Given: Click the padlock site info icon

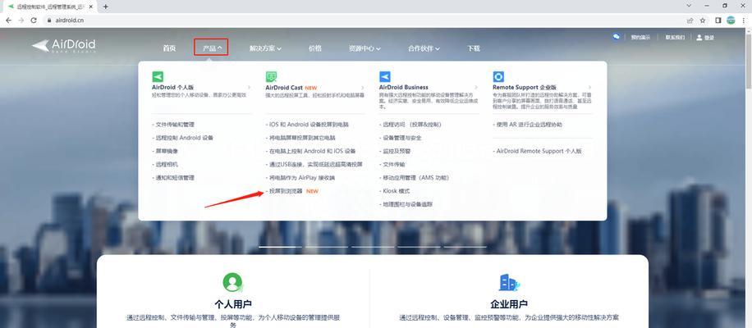Looking at the screenshot, I should (x=49, y=20).
